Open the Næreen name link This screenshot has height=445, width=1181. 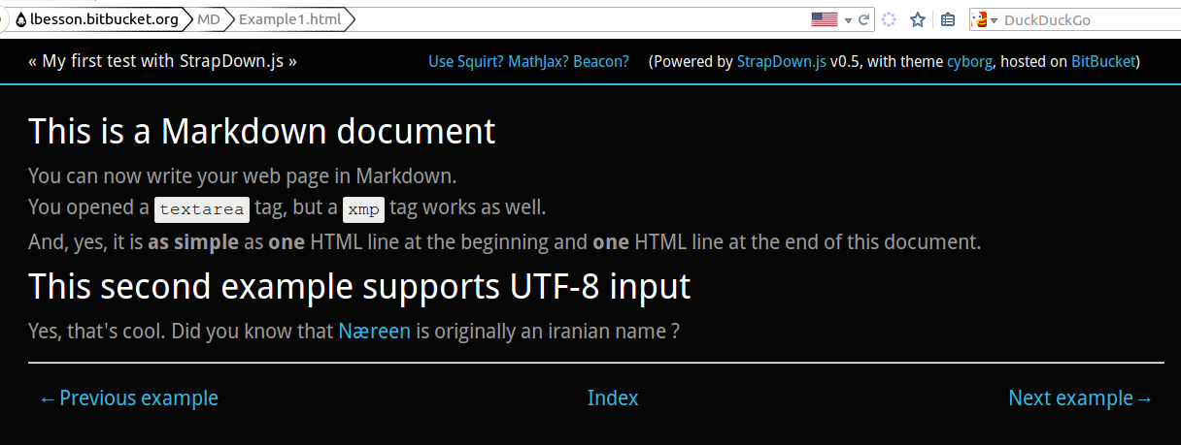pyautogui.click(x=374, y=332)
